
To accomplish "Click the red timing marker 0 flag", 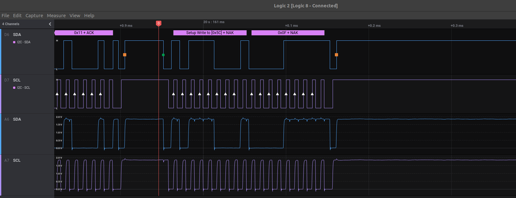I will coord(159,23).
